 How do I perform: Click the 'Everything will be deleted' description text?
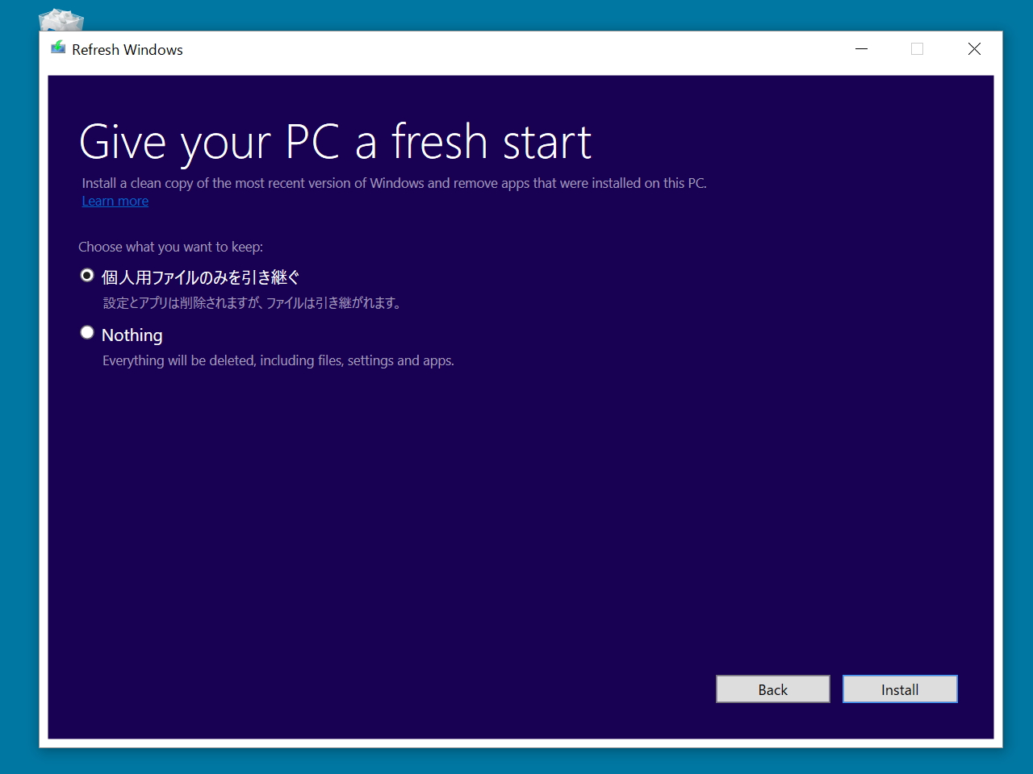[x=278, y=360]
